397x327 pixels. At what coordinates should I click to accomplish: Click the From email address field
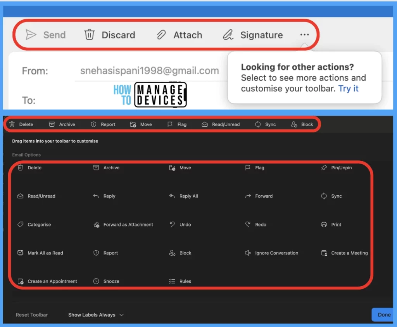[x=149, y=71]
